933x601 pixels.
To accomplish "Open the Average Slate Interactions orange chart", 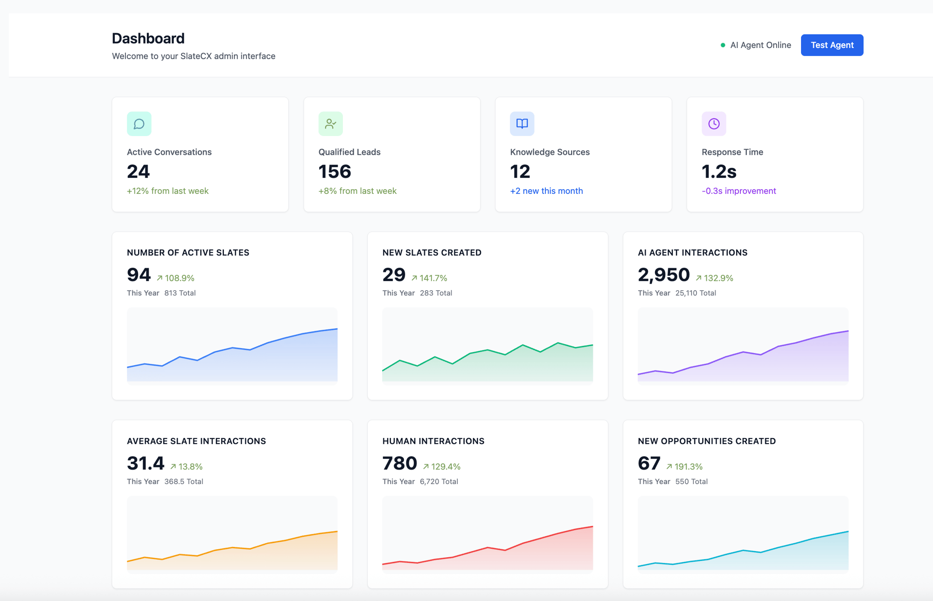I will click(x=232, y=533).
